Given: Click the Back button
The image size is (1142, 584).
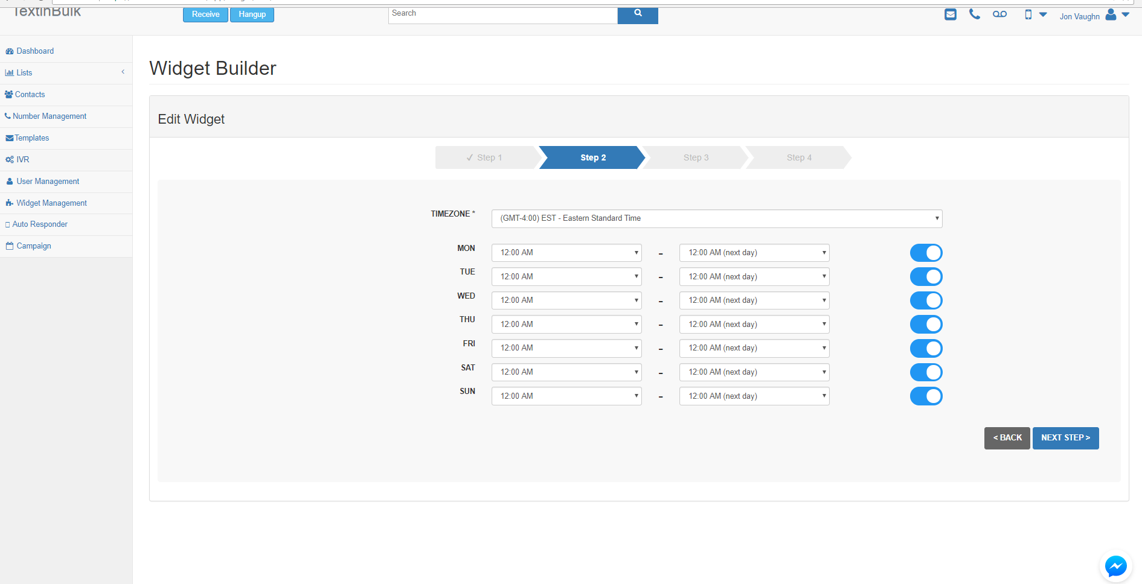Looking at the screenshot, I should coord(1007,438).
